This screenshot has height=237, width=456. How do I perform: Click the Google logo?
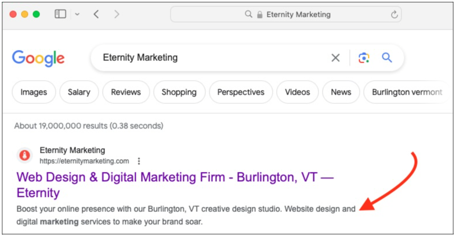[x=38, y=58]
